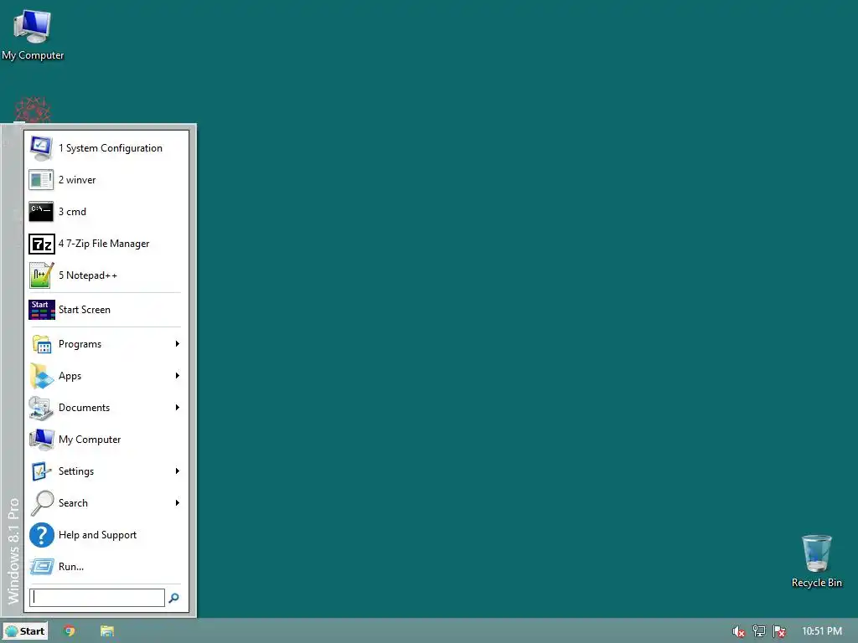Open the Run... text entry
This screenshot has width=858, height=643.
71,567
